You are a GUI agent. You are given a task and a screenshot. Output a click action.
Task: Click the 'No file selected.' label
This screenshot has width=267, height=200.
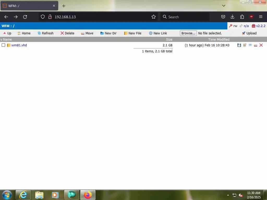(210, 33)
